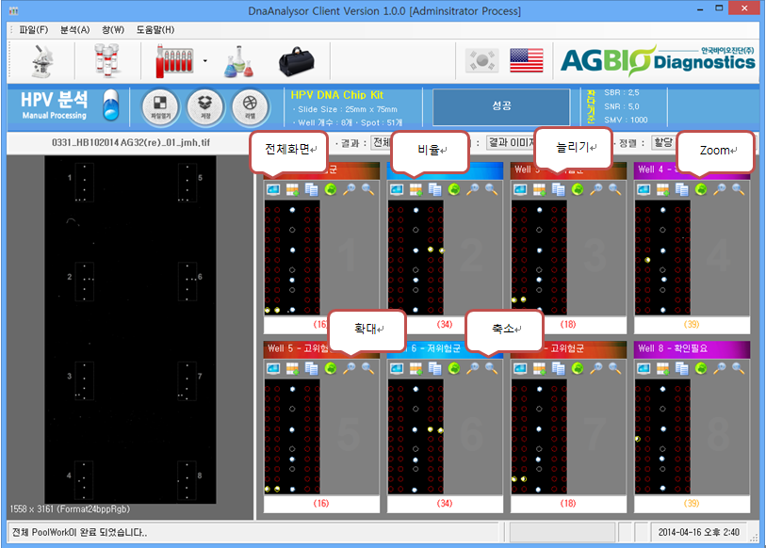Open the 결과 이미지 dropdown
The image size is (766, 548).
(511, 142)
